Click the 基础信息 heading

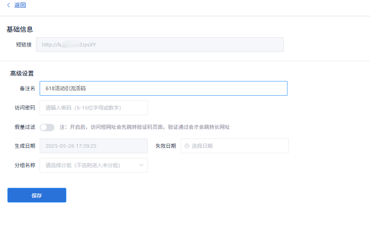click(x=20, y=29)
